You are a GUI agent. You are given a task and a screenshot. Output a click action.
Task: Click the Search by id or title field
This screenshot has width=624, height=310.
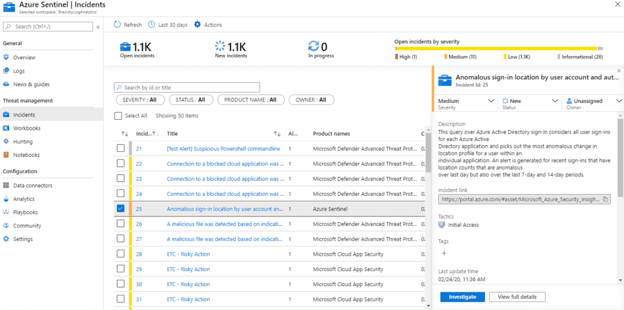point(187,87)
